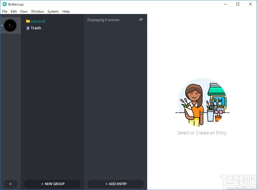Select the General group label
This screenshot has width=257, height=190.
38,21
